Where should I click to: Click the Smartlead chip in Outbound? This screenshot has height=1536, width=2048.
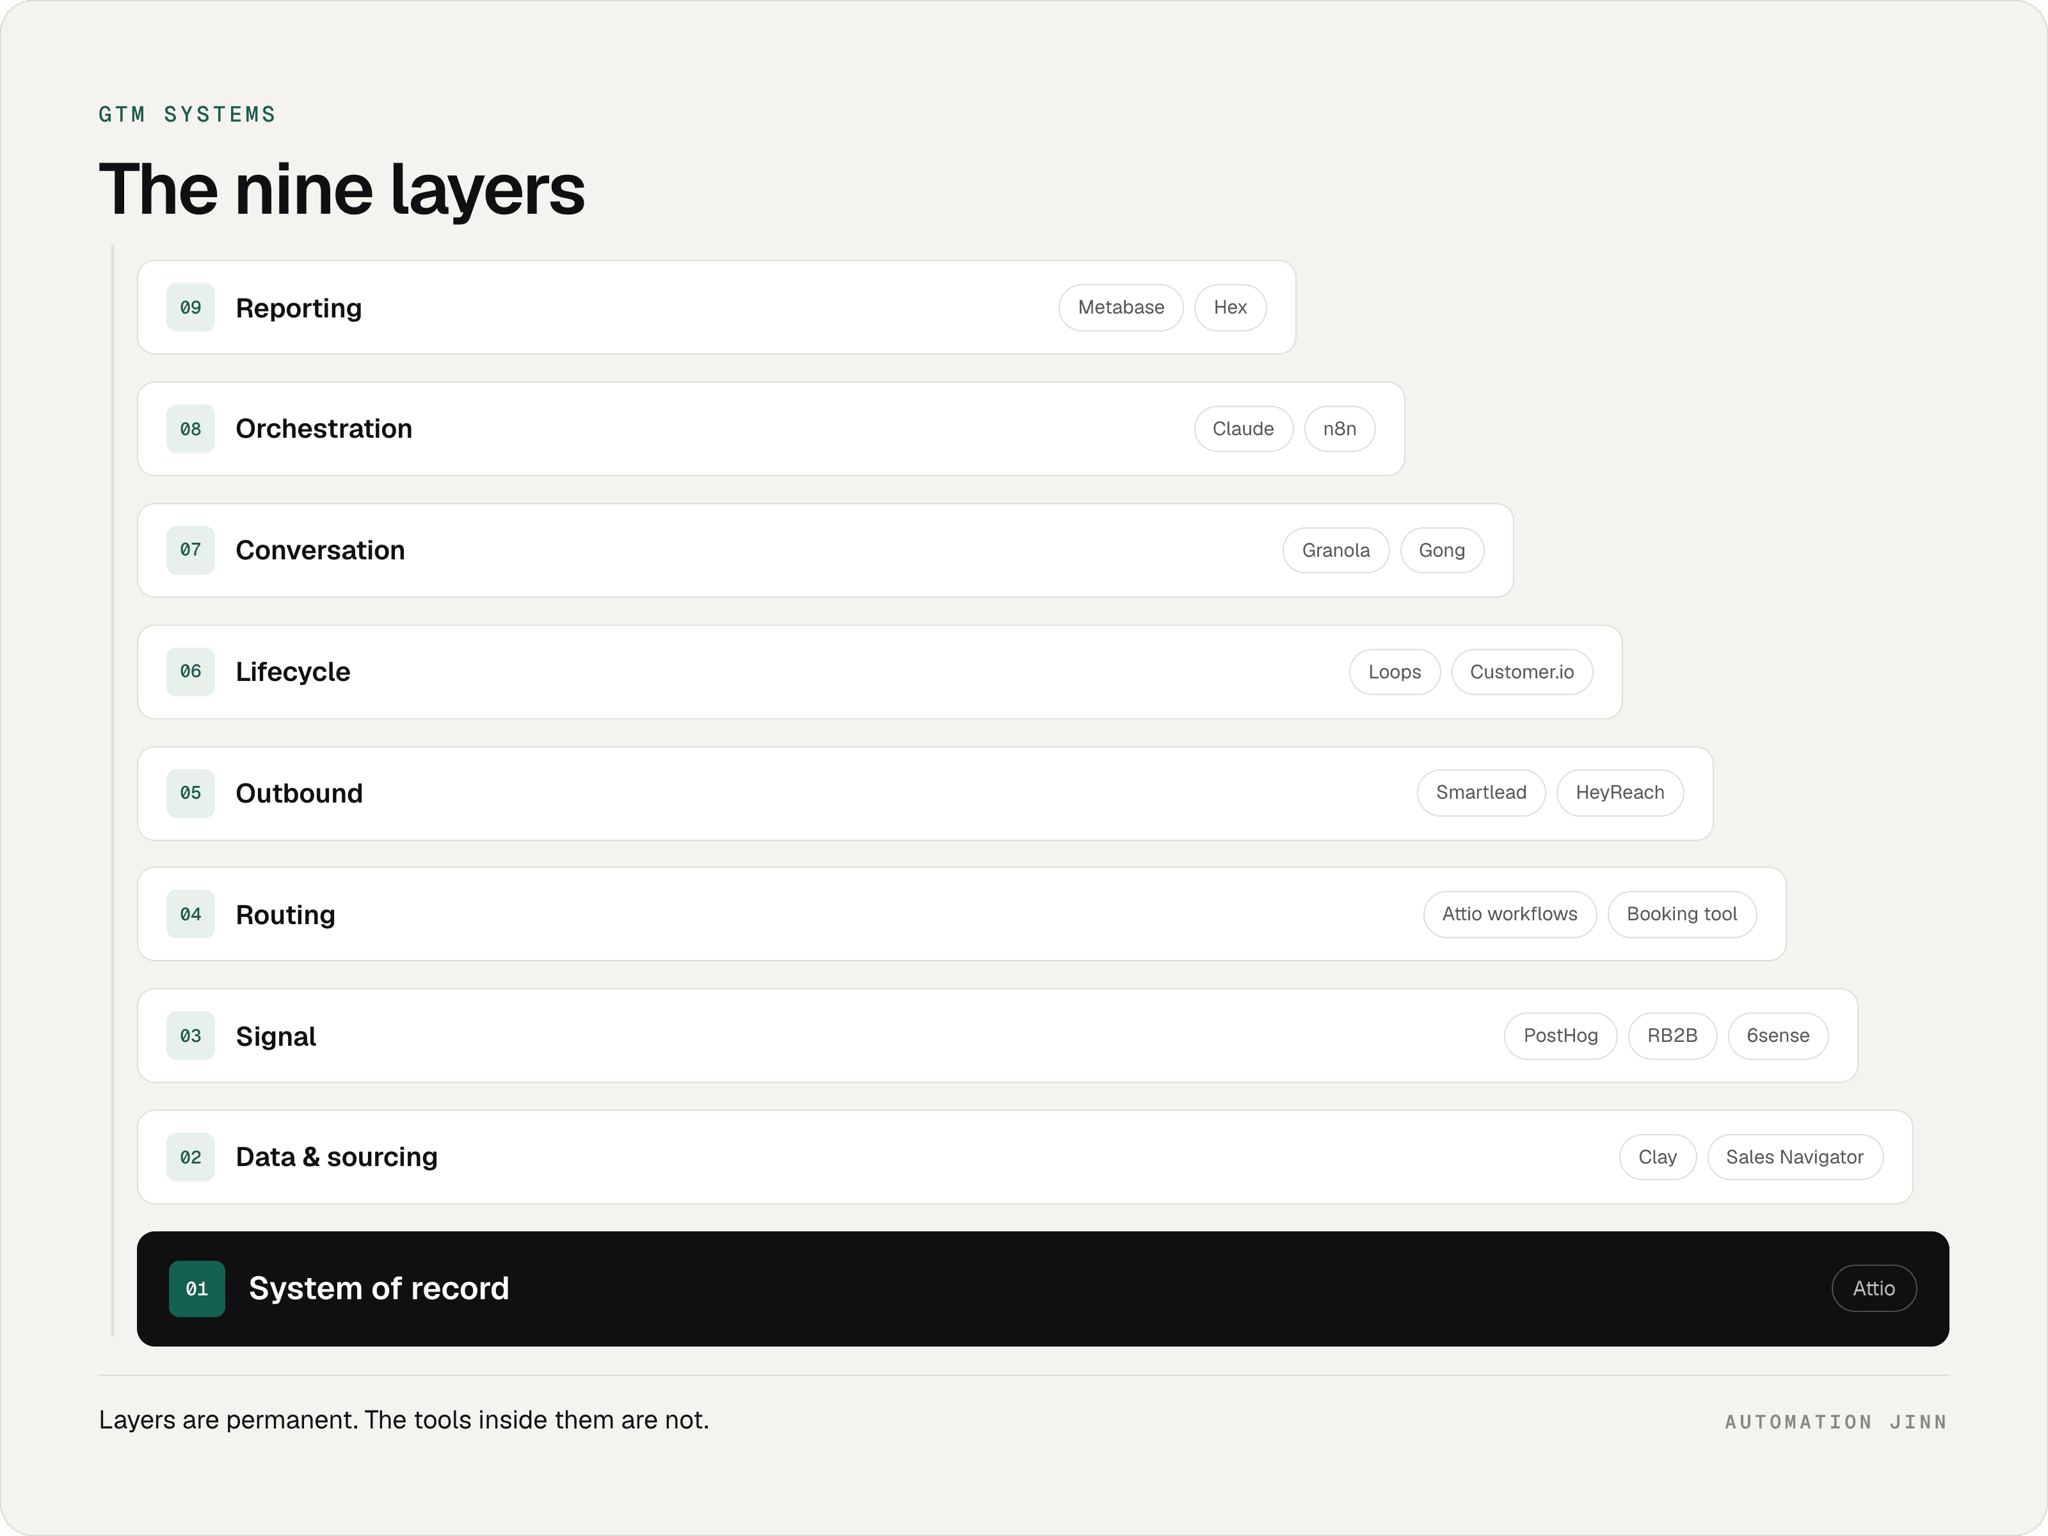point(1482,792)
